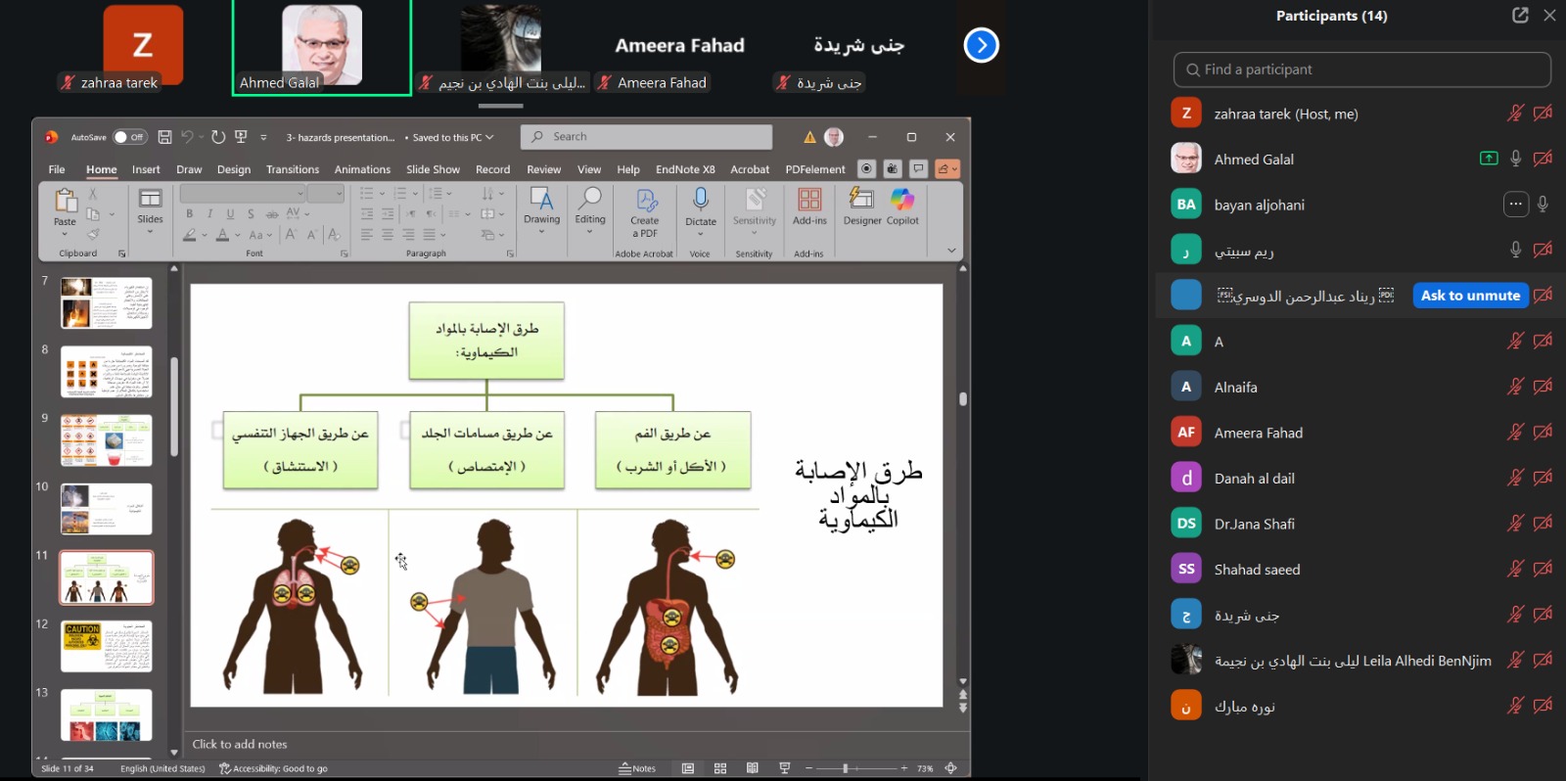Click Create a PDF icon
Image resolution: width=1566 pixels, height=781 pixels.
[645, 201]
